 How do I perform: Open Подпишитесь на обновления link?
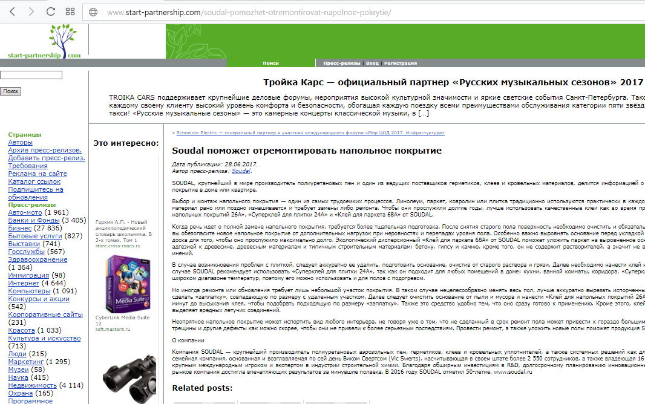click(x=35, y=193)
